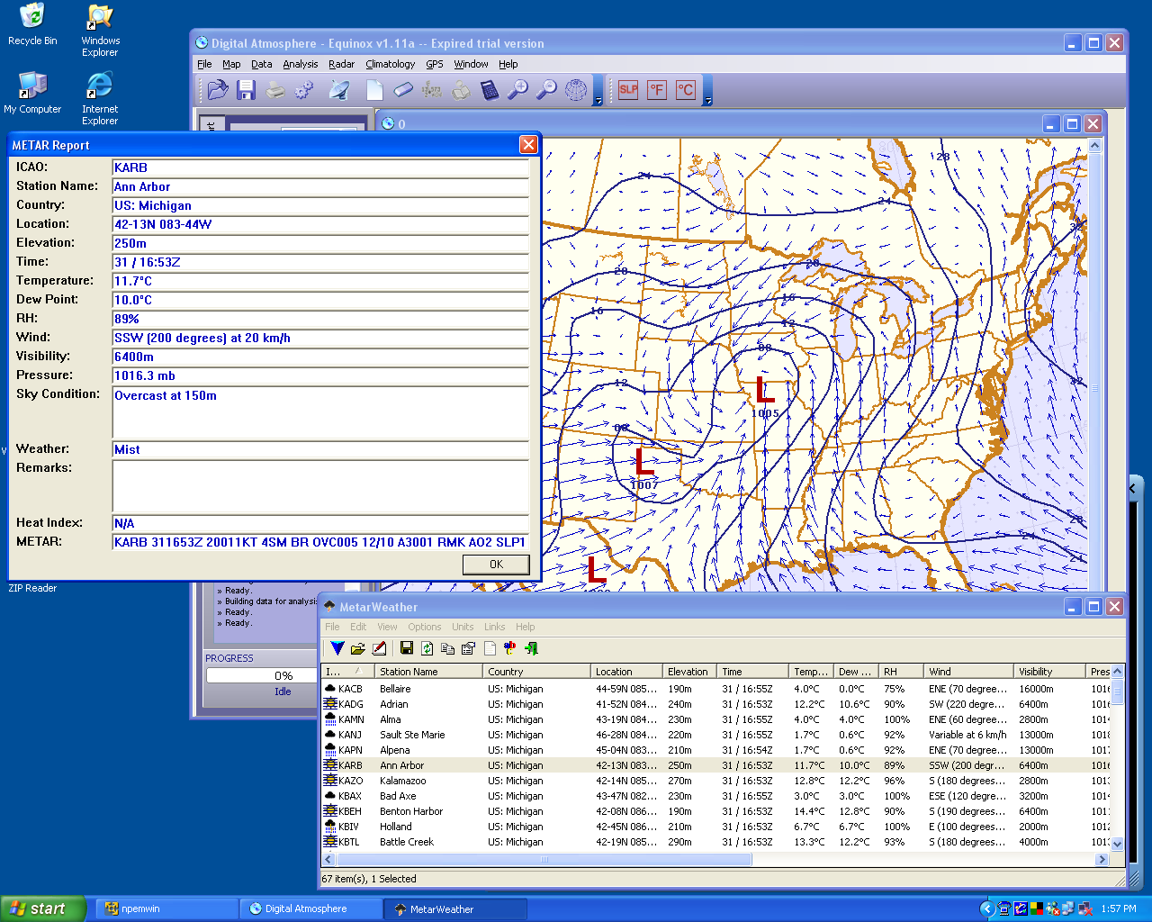Open a file with the Digital Atmosphere folder icon
1152x922 pixels.
218,90
